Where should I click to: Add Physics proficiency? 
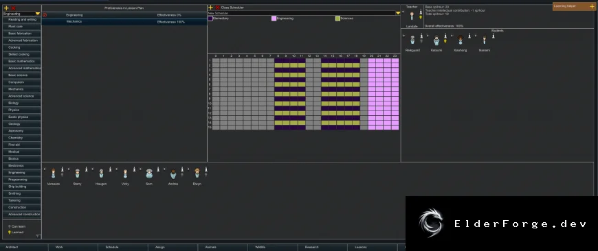22,110
